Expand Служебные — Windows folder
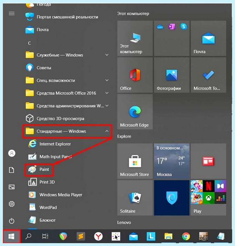The width and height of the screenshot is (235, 246). (x=67, y=55)
